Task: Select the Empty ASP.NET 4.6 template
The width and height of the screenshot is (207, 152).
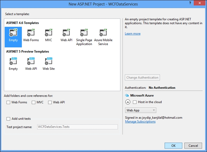Action: (13, 37)
